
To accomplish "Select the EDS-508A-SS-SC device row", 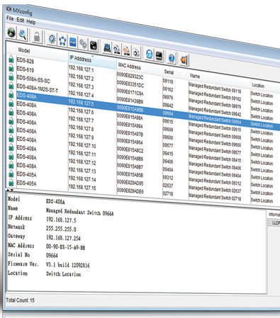I will point(33,79).
